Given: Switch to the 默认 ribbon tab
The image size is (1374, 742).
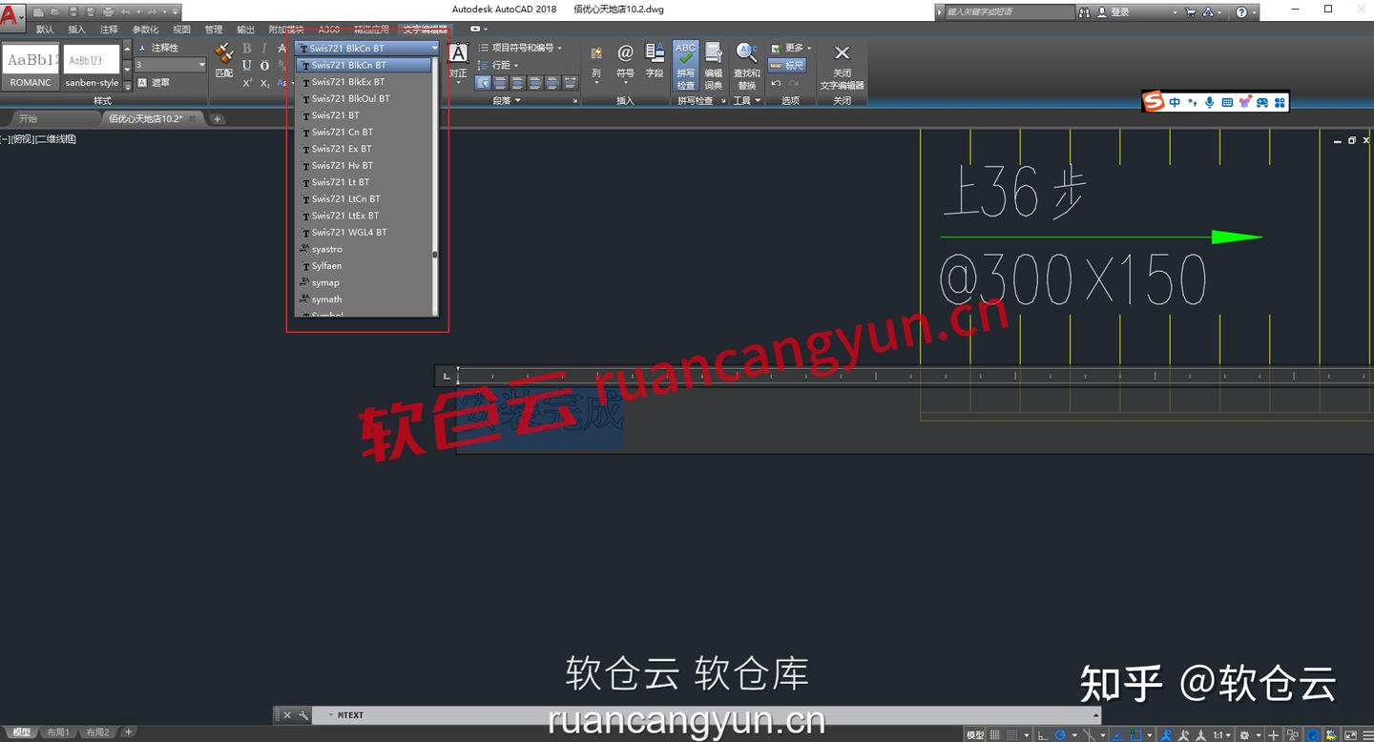Looking at the screenshot, I should (x=45, y=30).
